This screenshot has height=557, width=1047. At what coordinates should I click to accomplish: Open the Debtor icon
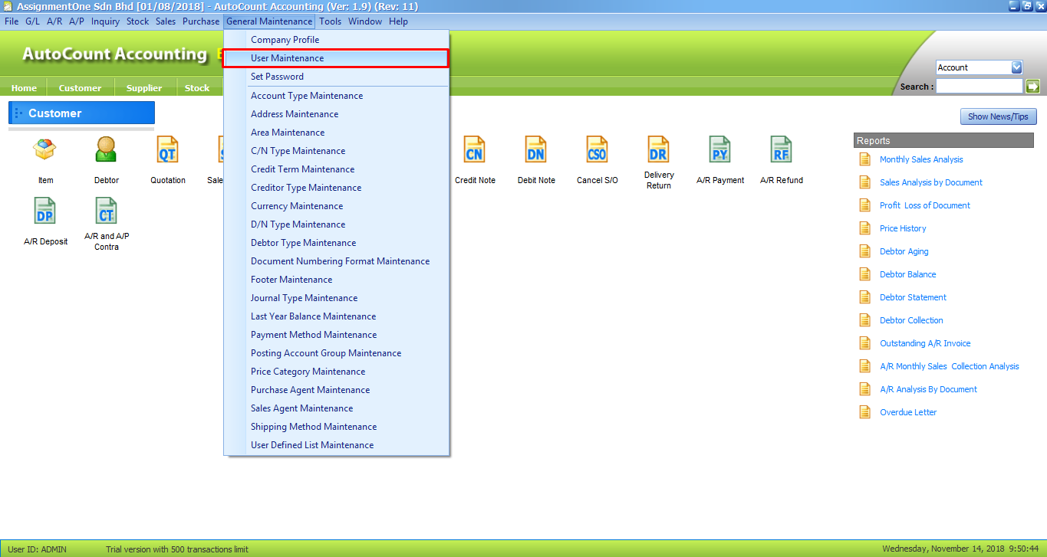107,149
